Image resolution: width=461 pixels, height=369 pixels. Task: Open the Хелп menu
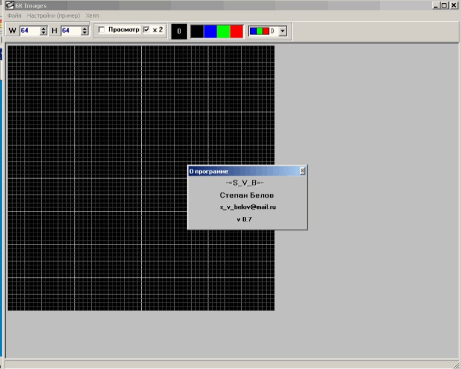(x=92, y=16)
